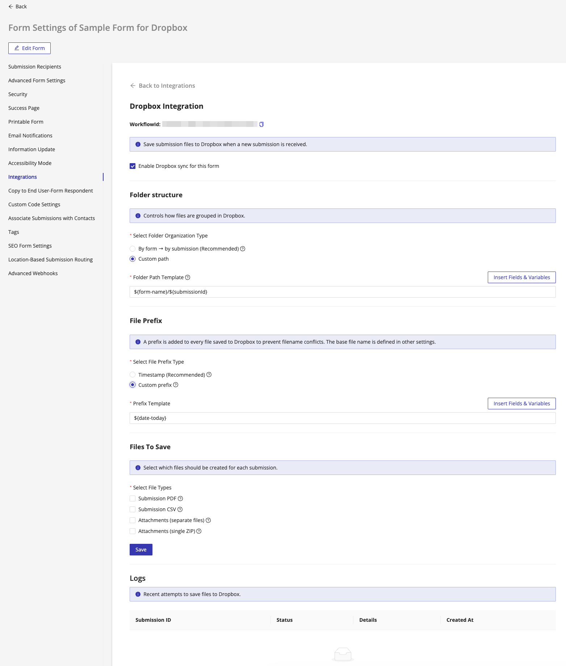Check the Submission PDF checkbox
Viewport: 566px width, 666px height.
133,499
